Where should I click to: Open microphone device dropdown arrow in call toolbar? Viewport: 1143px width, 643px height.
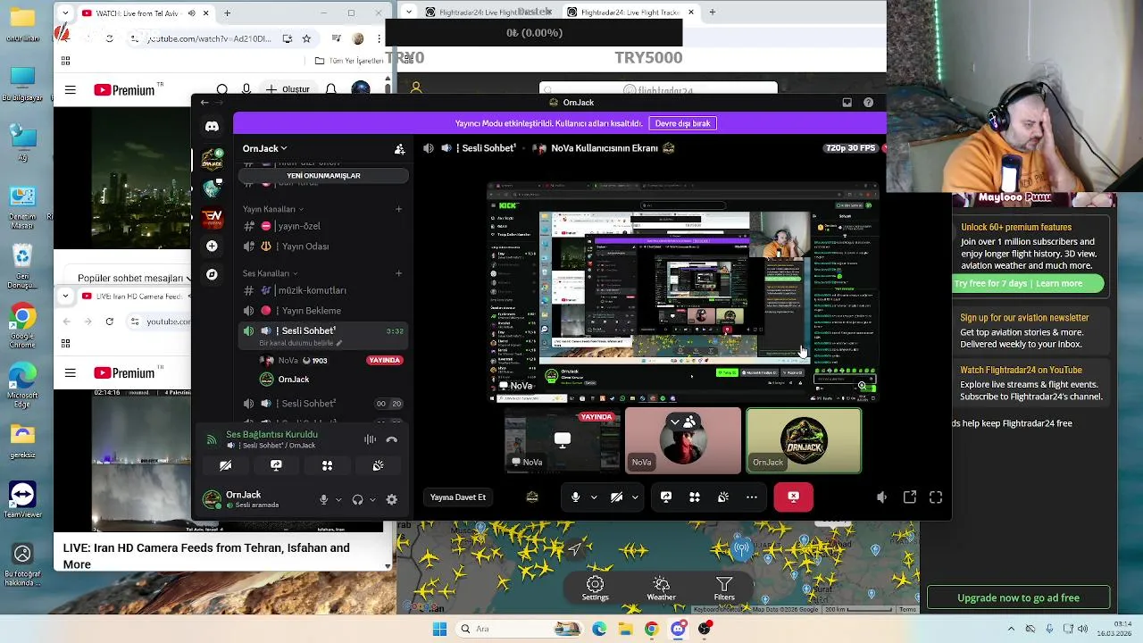pos(593,497)
